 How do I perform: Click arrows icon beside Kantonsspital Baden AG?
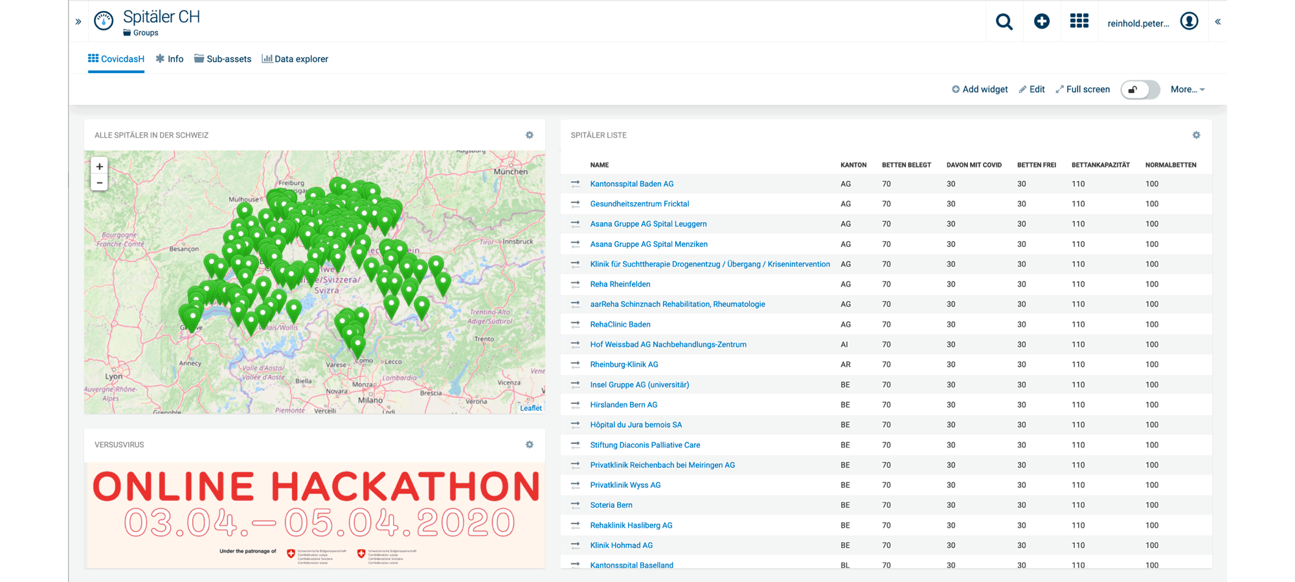point(576,184)
